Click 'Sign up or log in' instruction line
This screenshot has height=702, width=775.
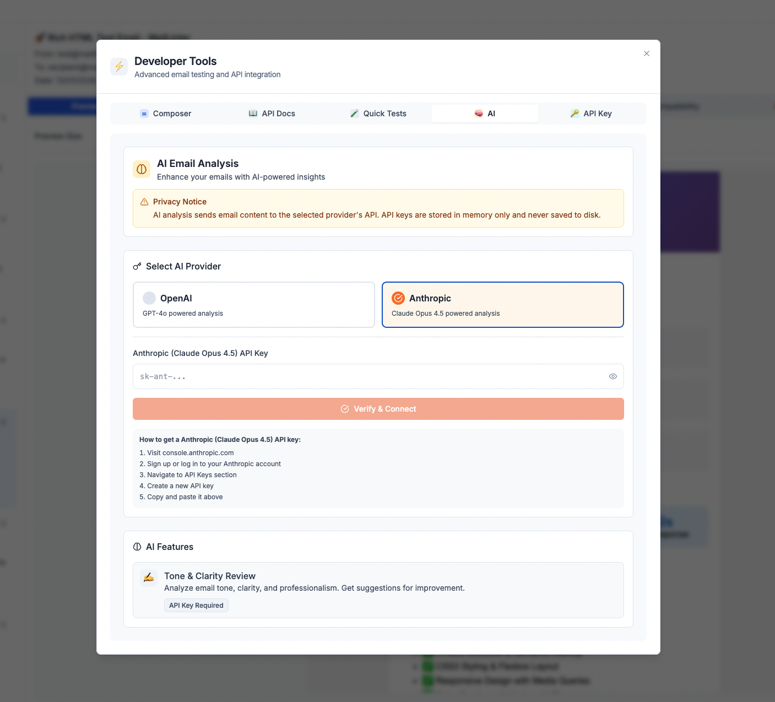click(x=210, y=464)
